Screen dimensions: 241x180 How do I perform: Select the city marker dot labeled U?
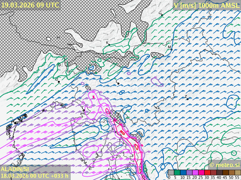point(59,82)
